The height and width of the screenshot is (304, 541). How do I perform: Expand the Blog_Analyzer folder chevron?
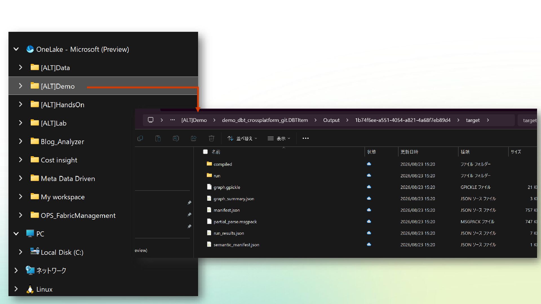pyautogui.click(x=21, y=141)
